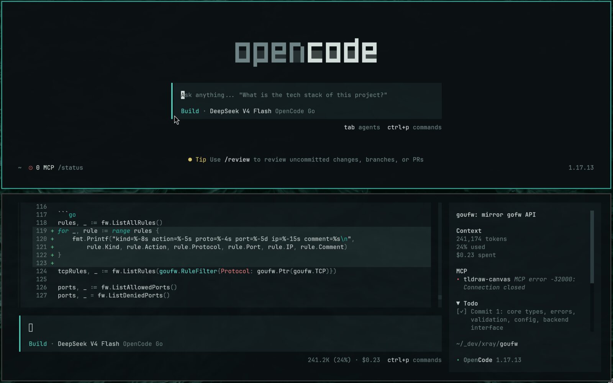Select Build agent label in bottom pane
613x383 pixels.
point(38,344)
